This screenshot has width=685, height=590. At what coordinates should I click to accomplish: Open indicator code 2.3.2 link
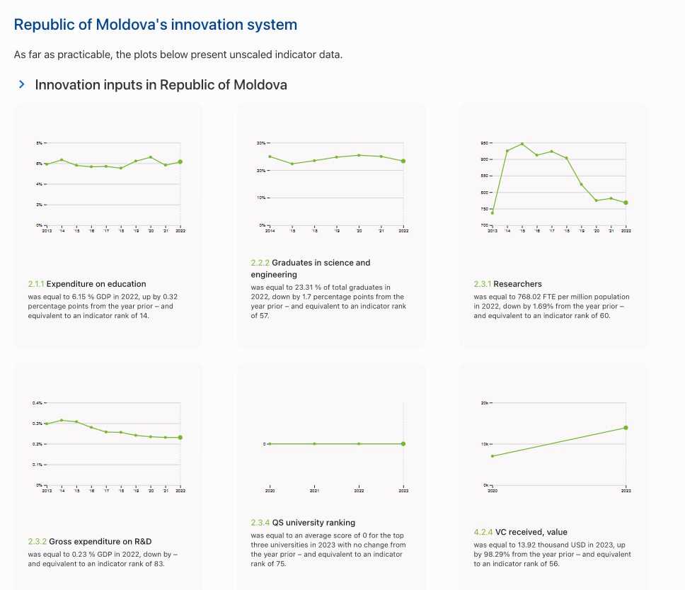pos(36,542)
